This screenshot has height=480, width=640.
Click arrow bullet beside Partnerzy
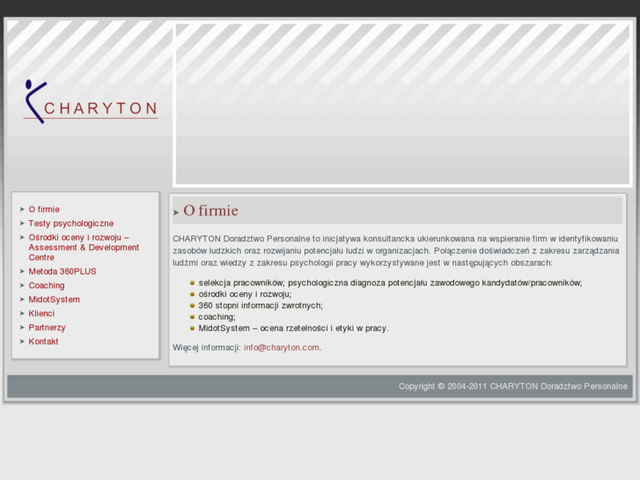tap(23, 328)
